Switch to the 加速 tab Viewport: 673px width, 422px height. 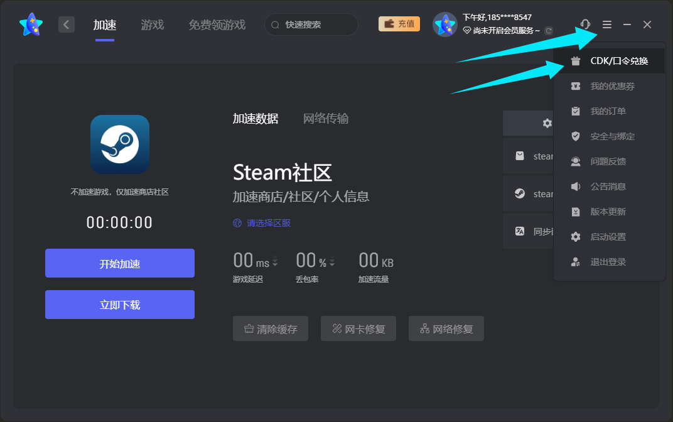coord(105,25)
